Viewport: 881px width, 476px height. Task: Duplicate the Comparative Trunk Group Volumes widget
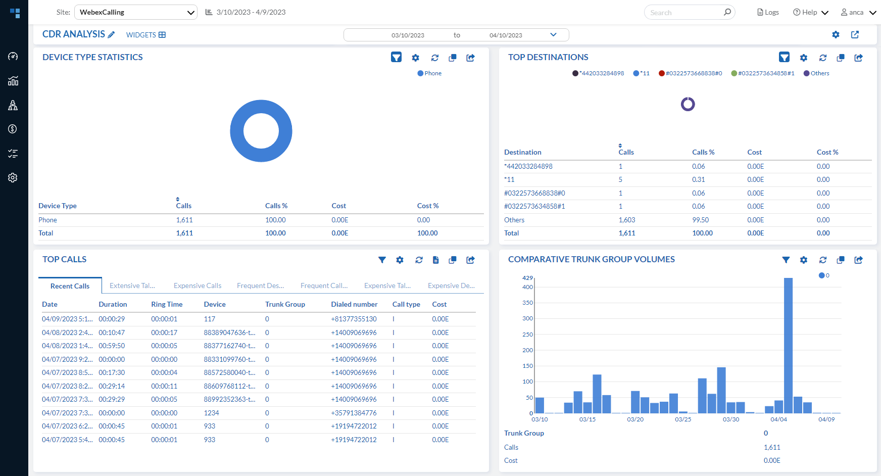coord(840,260)
